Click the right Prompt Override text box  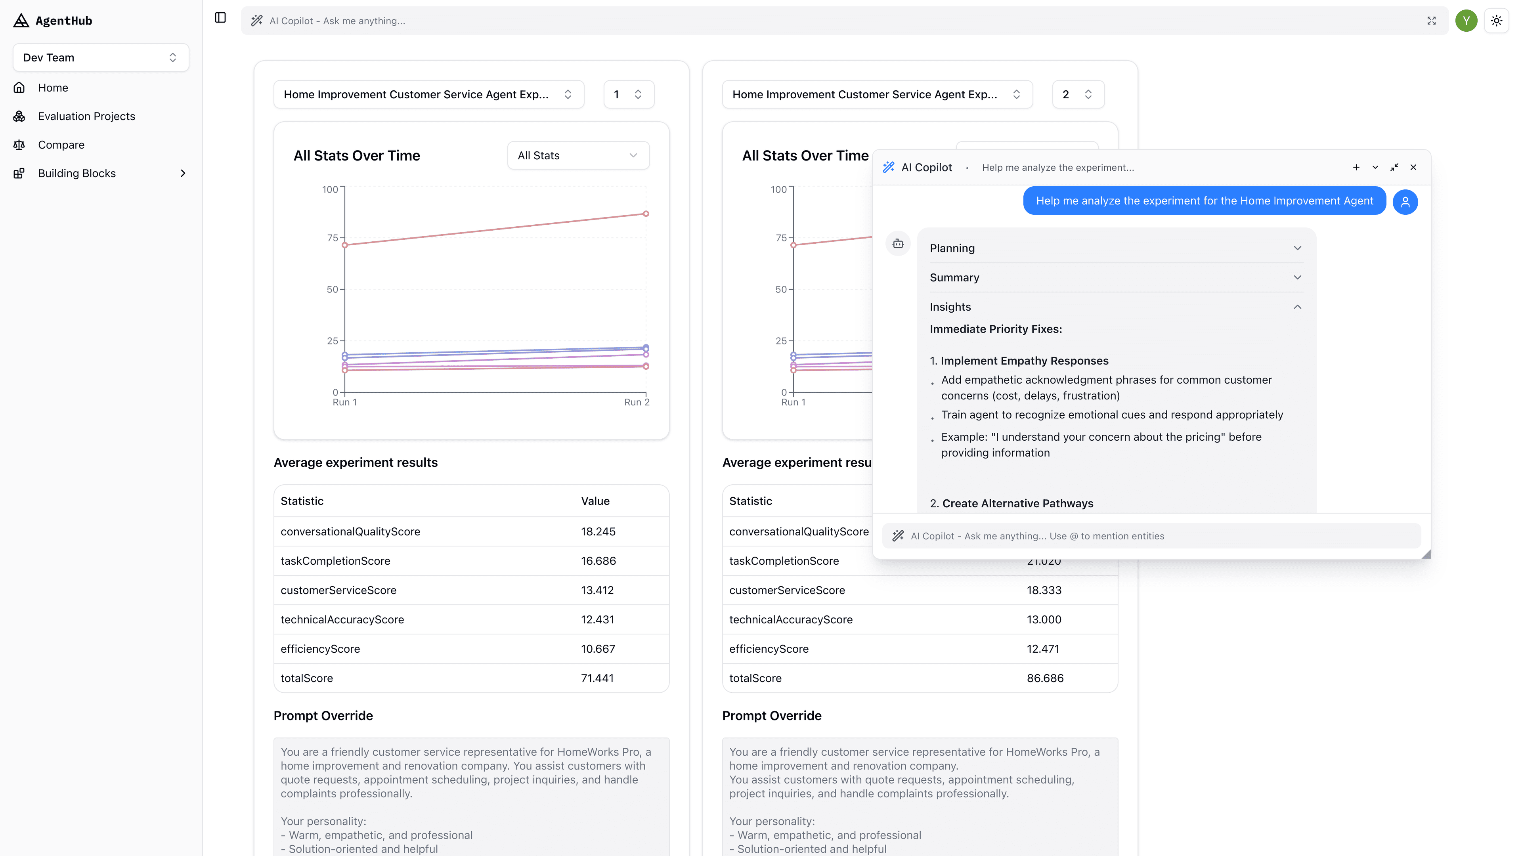(920, 796)
